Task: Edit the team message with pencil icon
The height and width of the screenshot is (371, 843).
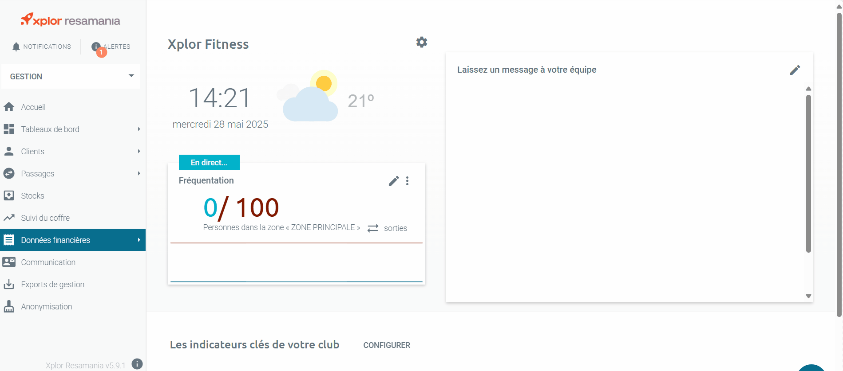Action: 795,70
